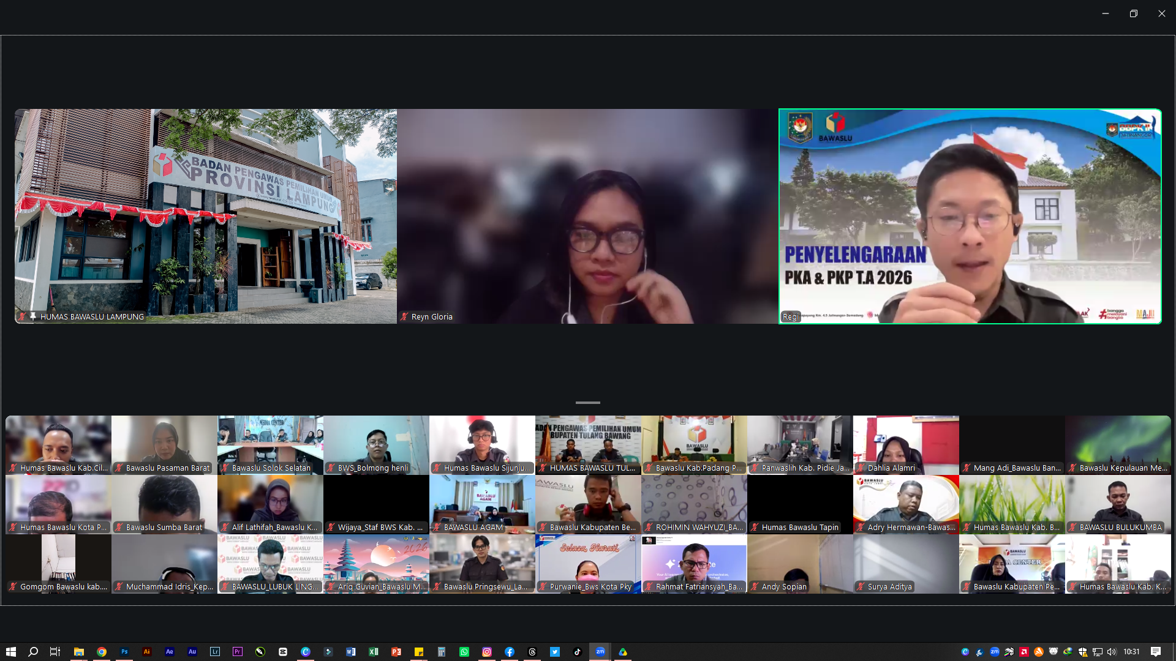Click muted mic icon on Mang Adi_Bawaslu tile

(x=967, y=468)
